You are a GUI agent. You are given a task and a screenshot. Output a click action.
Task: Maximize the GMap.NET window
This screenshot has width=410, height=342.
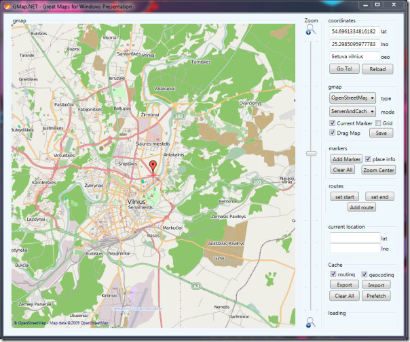(x=377, y=5)
